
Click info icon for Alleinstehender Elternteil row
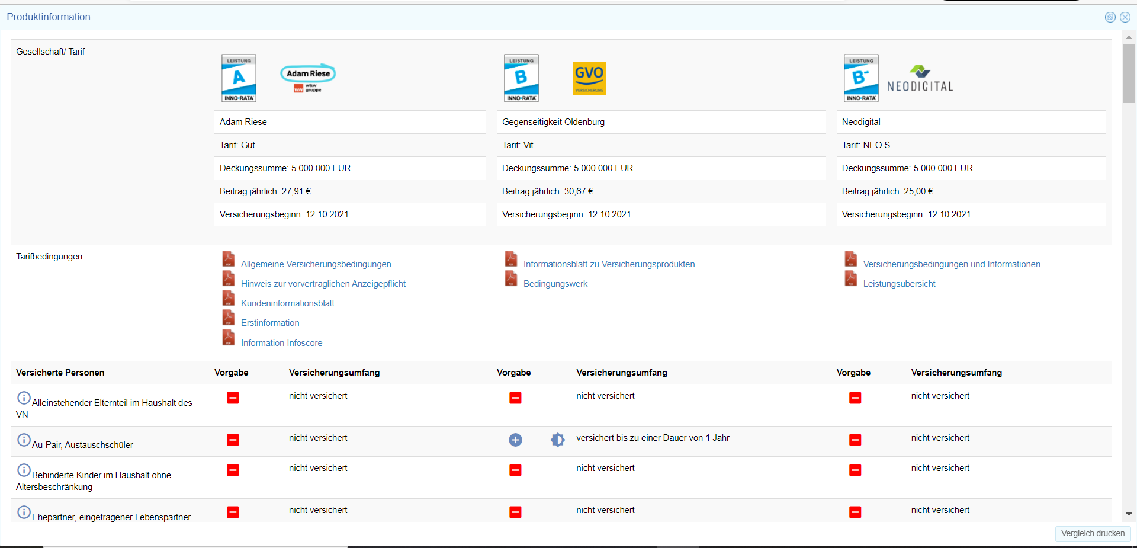coord(24,398)
